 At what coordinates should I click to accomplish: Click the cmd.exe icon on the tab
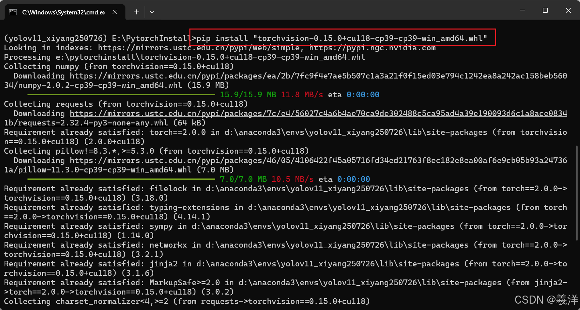tap(13, 12)
